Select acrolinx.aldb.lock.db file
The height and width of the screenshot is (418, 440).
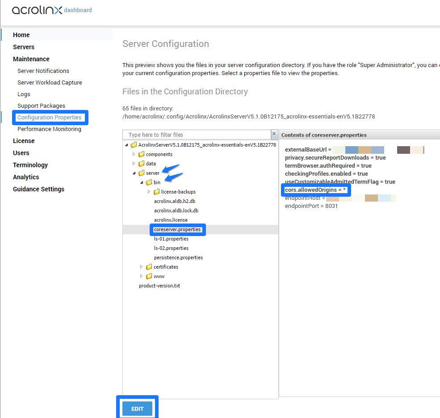[176, 211]
